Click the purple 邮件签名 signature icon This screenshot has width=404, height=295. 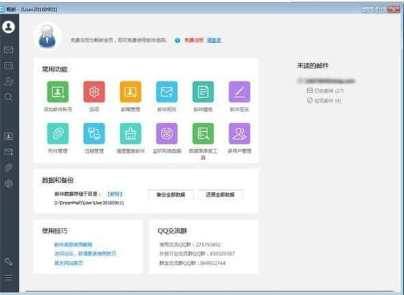click(239, 92)
